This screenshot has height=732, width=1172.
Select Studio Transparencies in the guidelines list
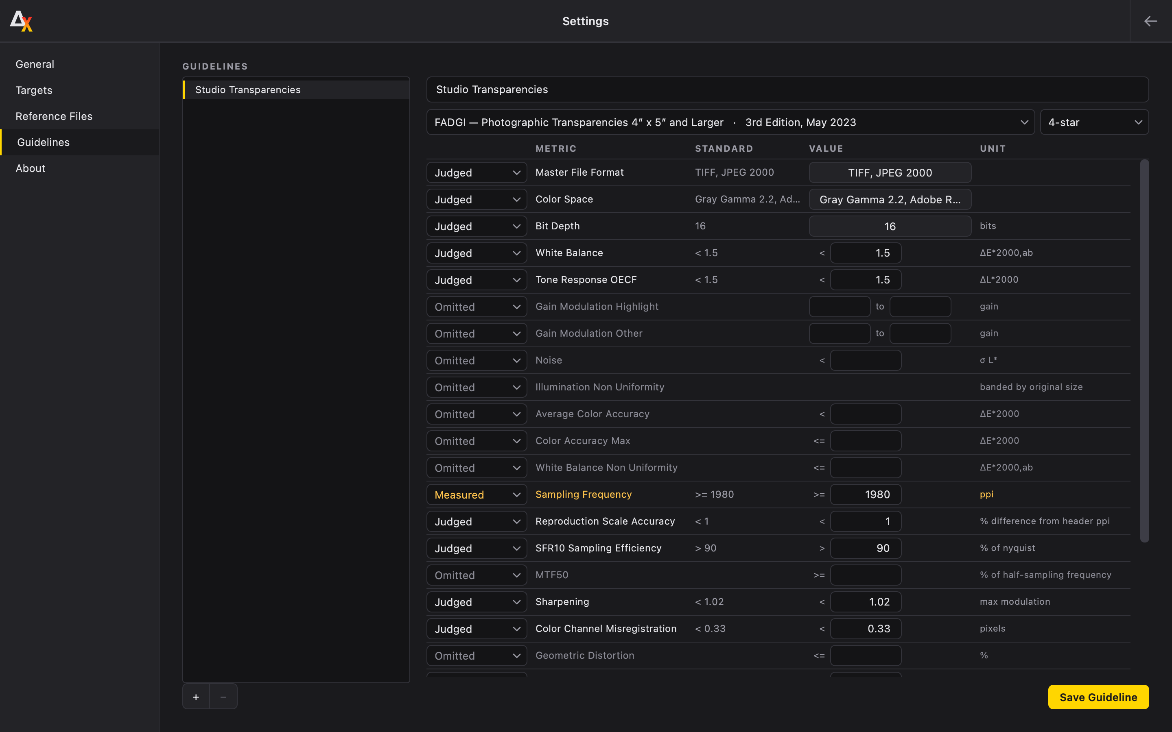tap(296, 89)
